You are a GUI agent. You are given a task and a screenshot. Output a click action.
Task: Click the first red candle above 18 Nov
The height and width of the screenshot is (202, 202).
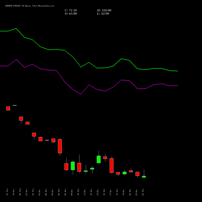point(8,108)
